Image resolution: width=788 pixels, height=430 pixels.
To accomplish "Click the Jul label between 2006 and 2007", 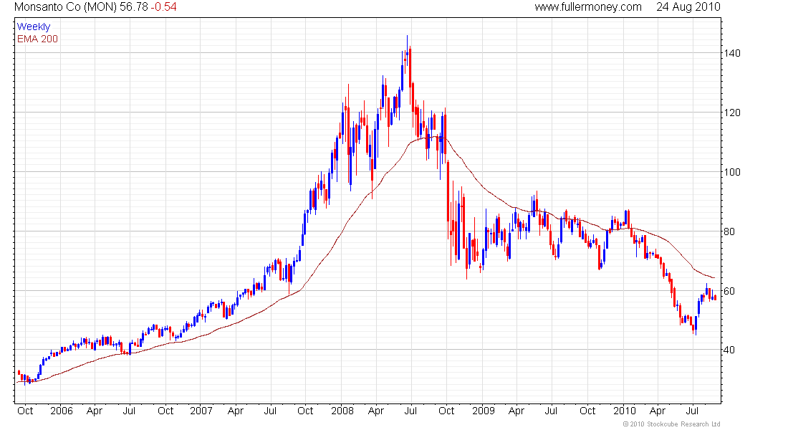I will click(129, 411).
